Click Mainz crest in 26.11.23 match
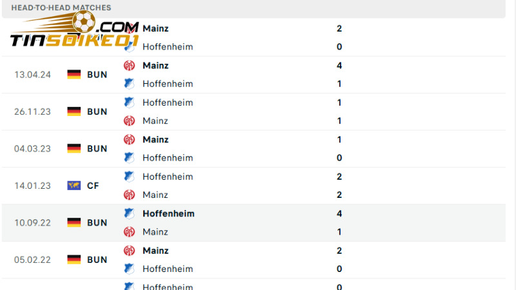 click(129, 121)
